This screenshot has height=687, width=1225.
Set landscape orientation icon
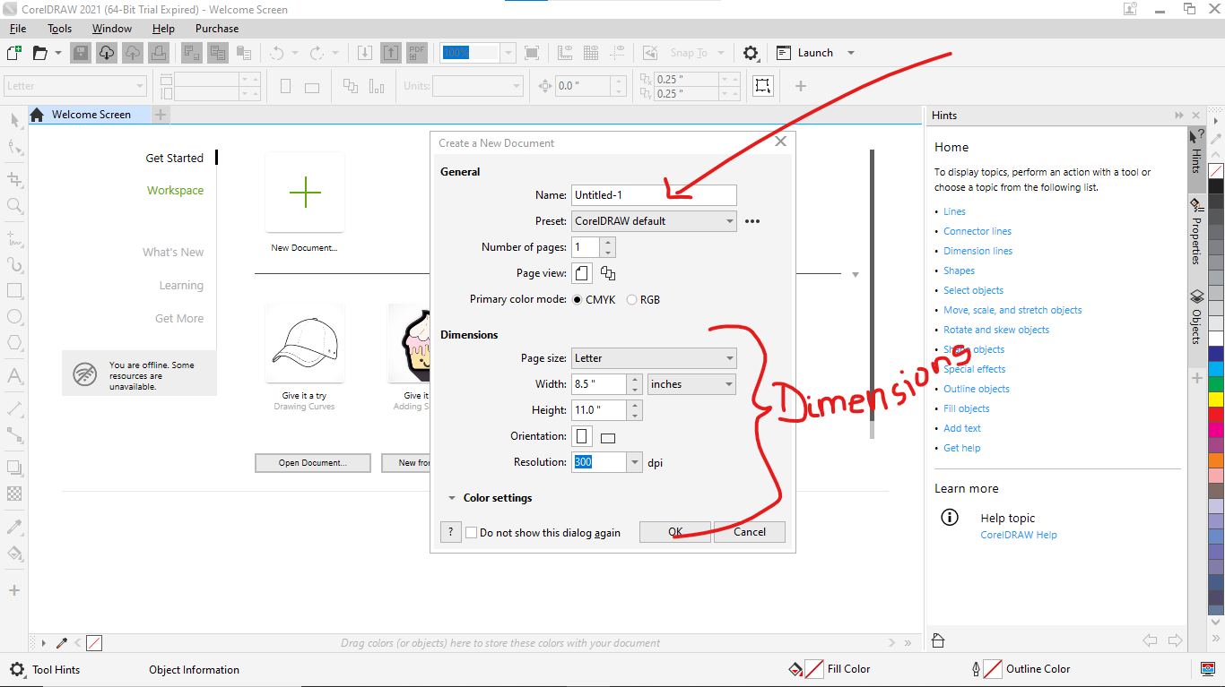608,438
